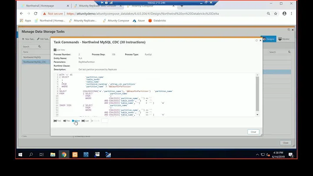This screenshot has width=313, height=176.
Task: Open Attunity Replicate bookmark
Action: click(83, 20)
